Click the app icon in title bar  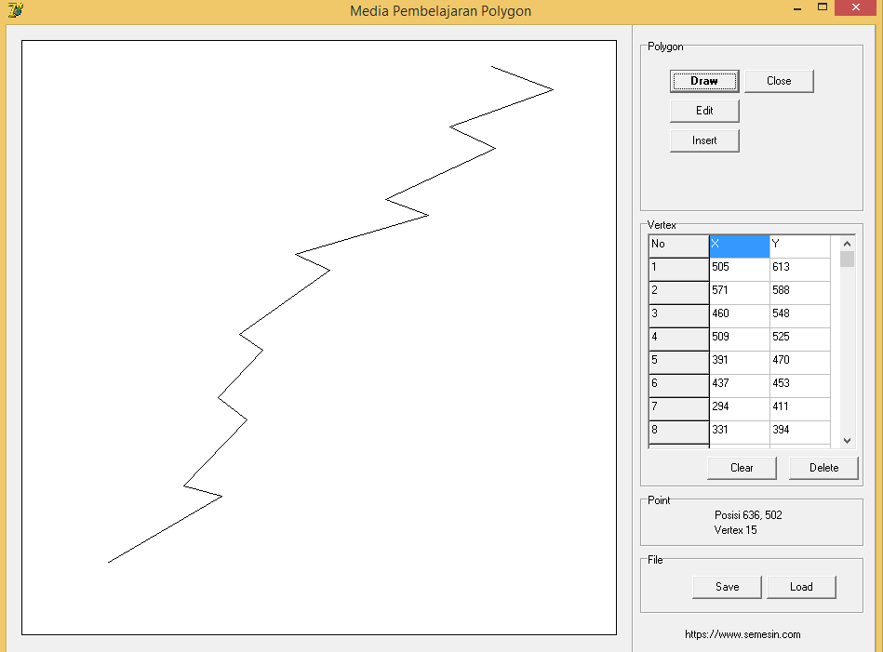point(14,10)
